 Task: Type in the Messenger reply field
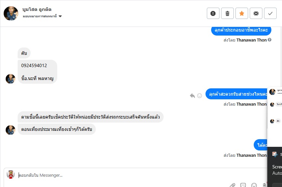point(133,175)
